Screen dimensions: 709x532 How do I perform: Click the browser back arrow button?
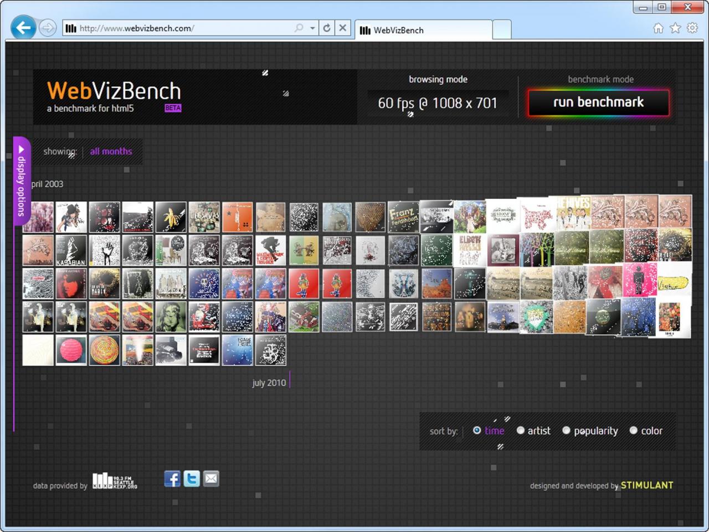coord(23,27)
